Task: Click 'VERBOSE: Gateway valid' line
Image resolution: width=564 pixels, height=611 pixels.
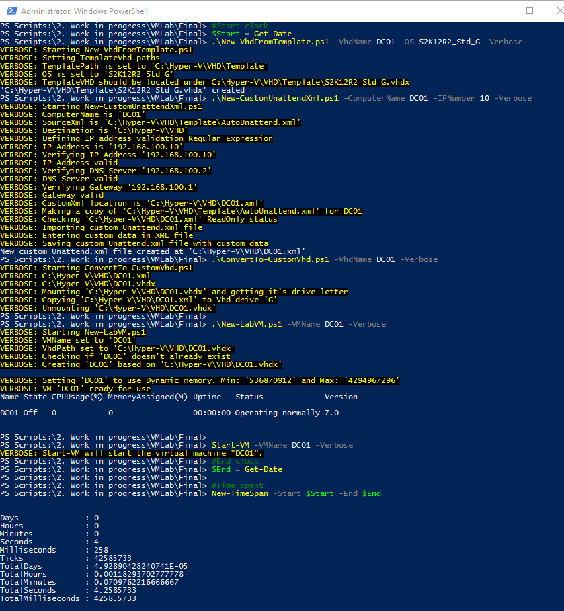Action: tap(52, 195)
